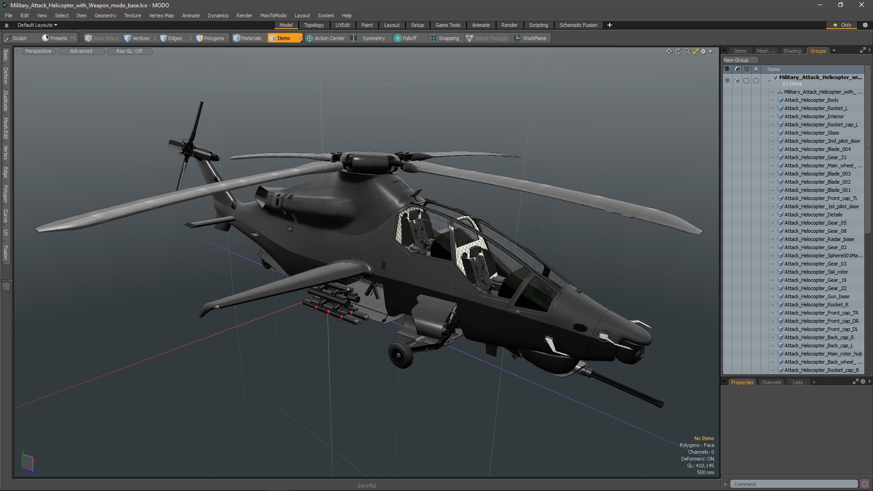Open viewport settings gear icon
This screenshot has height=491, width=873.
[703, 51]
